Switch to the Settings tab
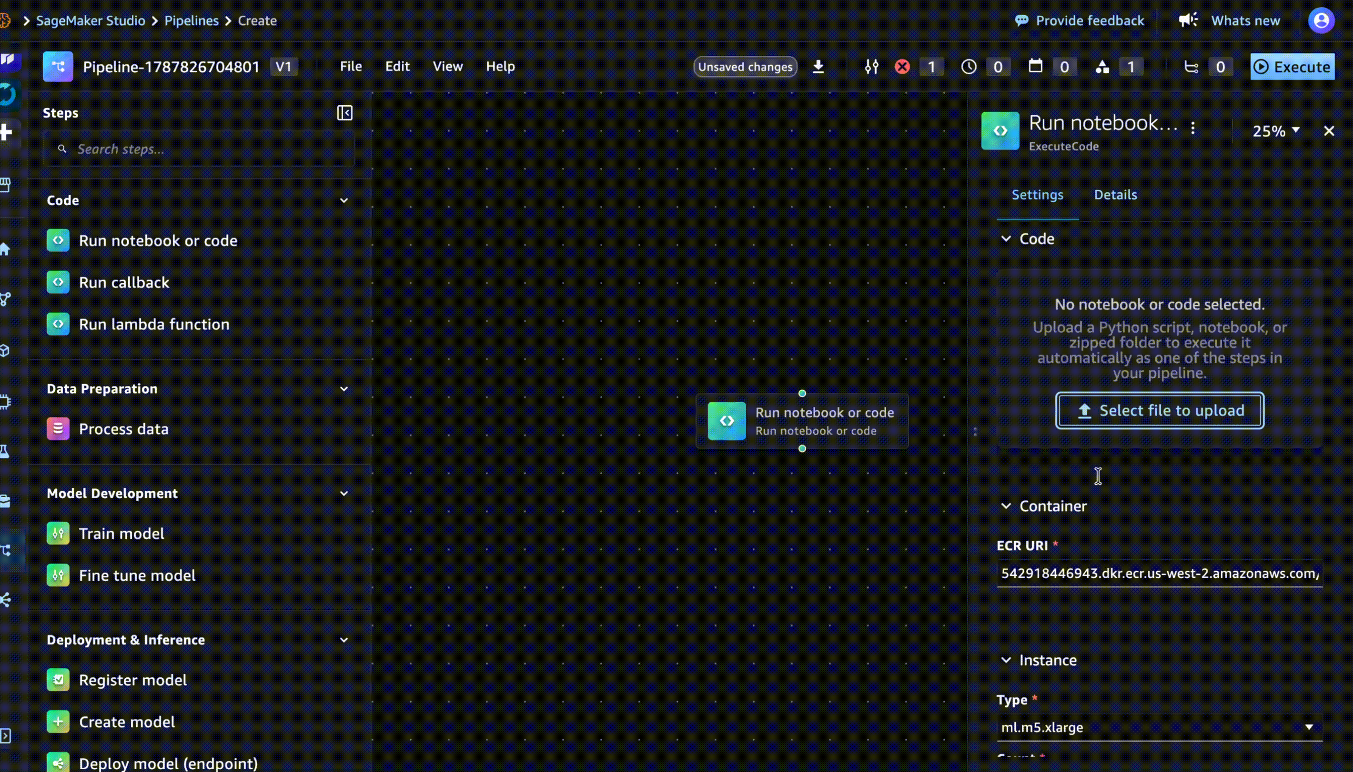The width and height of the screenshot is (1353, 772). coord(1037,195)
